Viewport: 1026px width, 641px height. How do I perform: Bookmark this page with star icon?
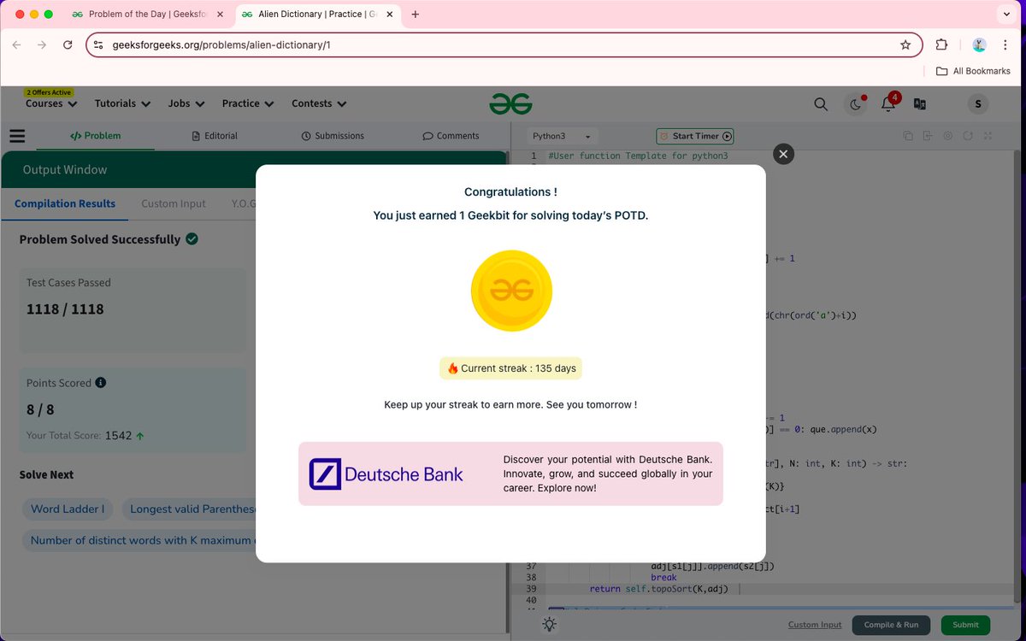905,45
